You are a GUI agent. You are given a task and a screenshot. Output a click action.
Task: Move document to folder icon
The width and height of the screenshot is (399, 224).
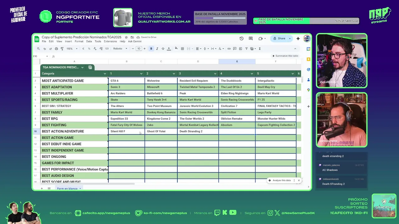coord(132,37)
